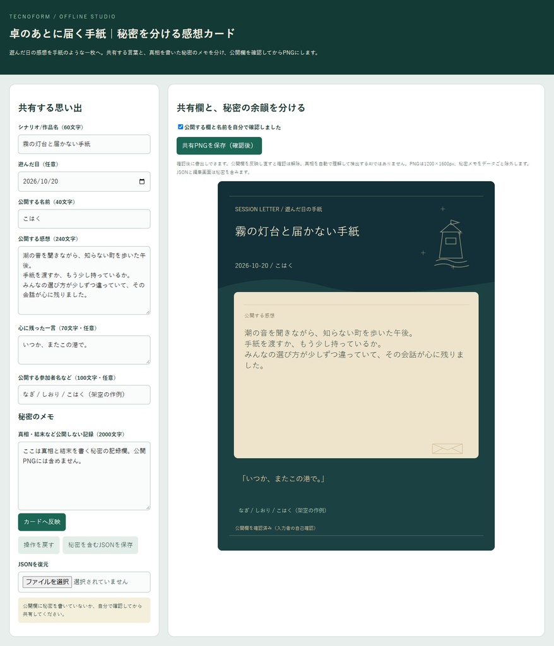Focus the シナリオ/作品名 input field
554x646 pixels.
84,144
